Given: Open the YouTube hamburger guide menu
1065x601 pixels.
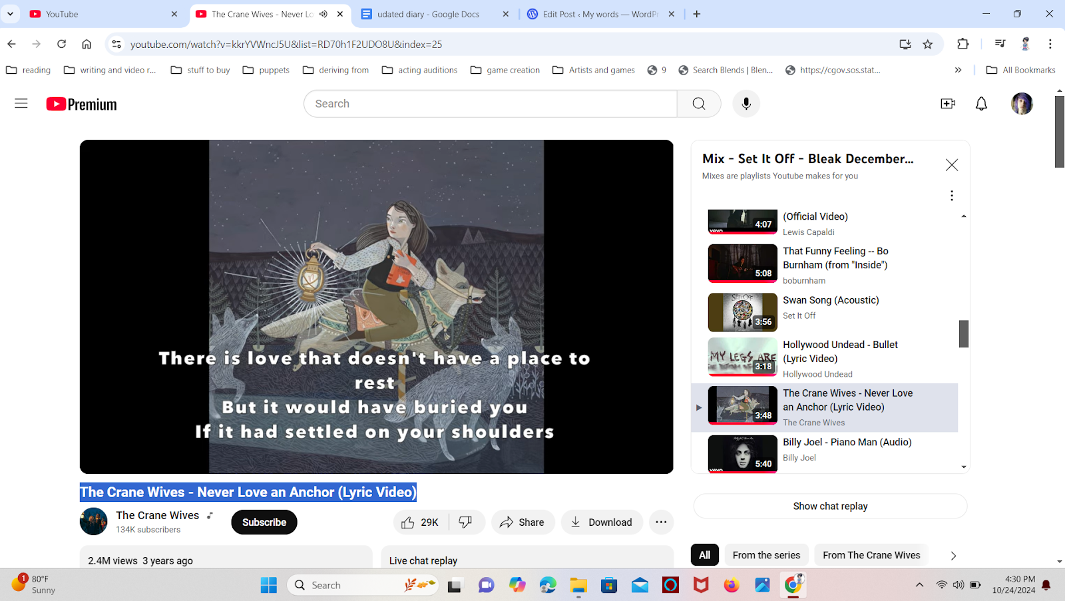Looking at the screenshot, I should (21, 104).
